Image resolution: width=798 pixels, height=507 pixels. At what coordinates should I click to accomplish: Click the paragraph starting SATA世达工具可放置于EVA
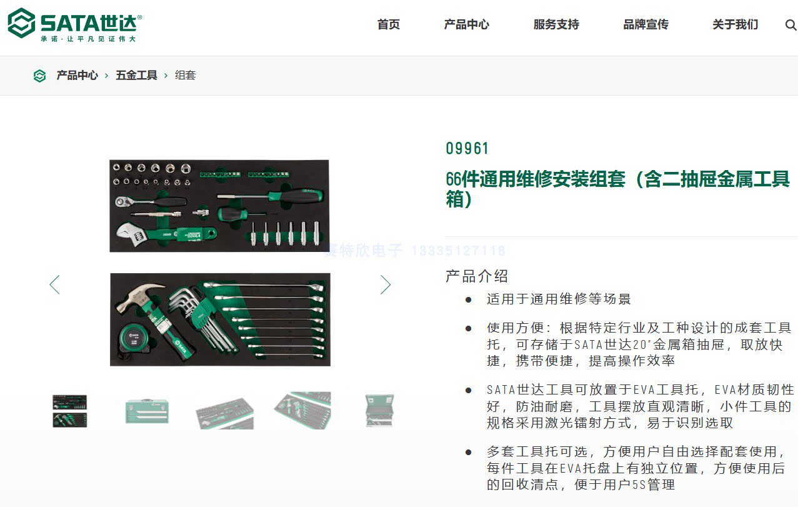(x=641, y=406)
